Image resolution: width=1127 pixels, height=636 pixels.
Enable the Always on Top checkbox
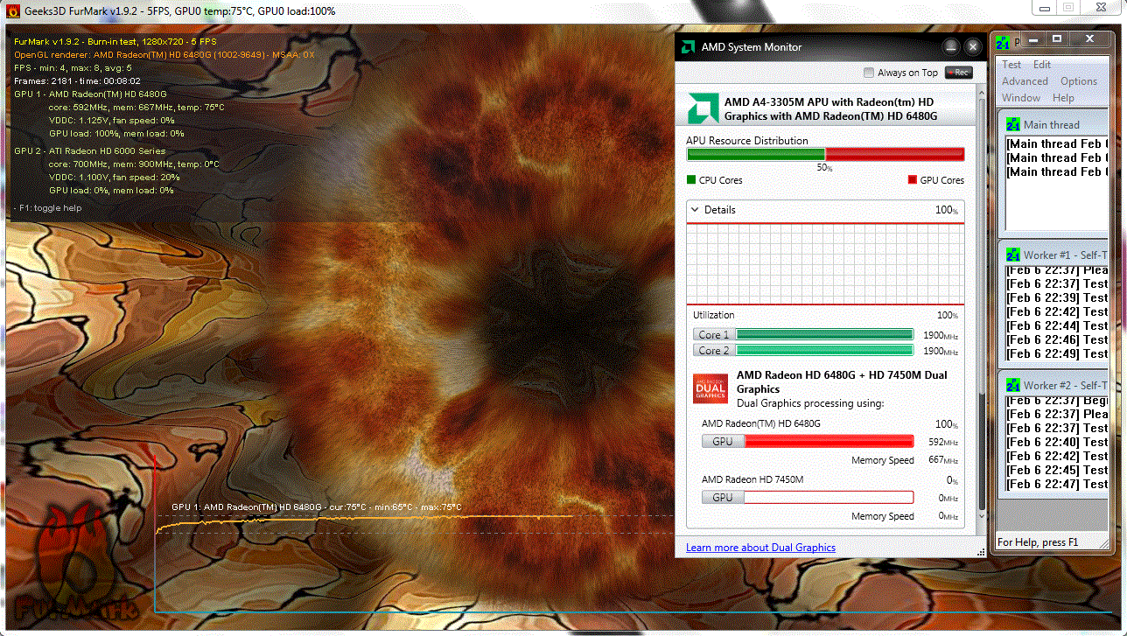pos(868,73)
